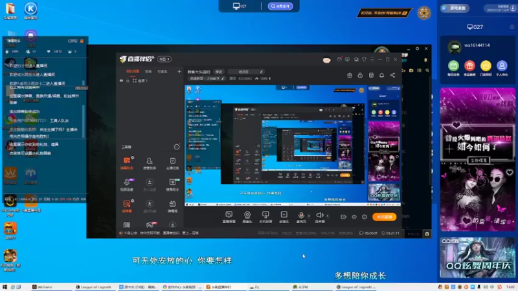Switch to the third scene tab
Screen dimensions: 518x291
(163, 71)
